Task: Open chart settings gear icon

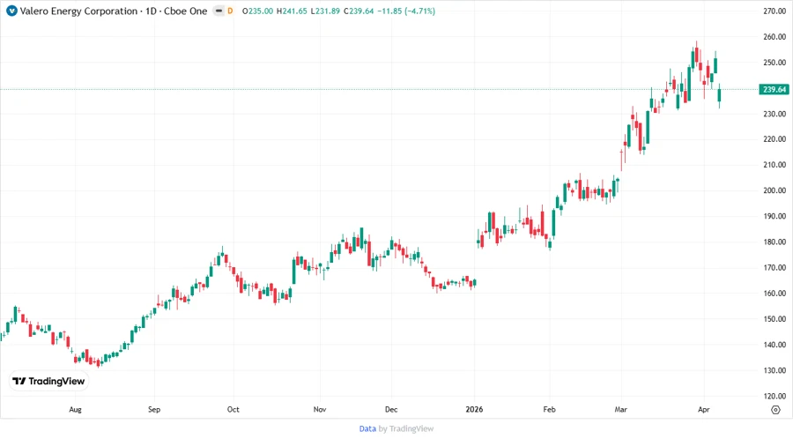Action: (x=775, y=410)
